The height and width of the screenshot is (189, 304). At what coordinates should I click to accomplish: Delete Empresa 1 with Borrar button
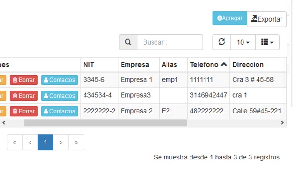coord(23,80)
